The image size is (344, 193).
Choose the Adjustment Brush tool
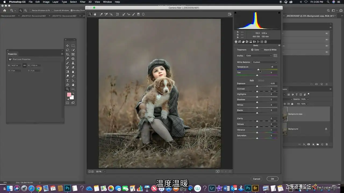[134, 14]
